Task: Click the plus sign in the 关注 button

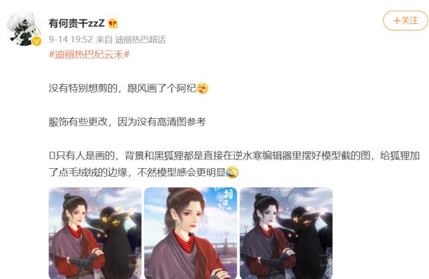Action: (x=397, y=20)
